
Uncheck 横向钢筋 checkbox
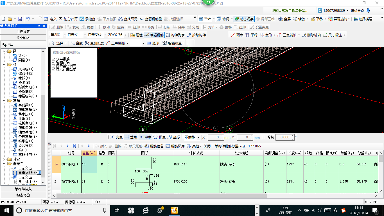click(53, 62)
